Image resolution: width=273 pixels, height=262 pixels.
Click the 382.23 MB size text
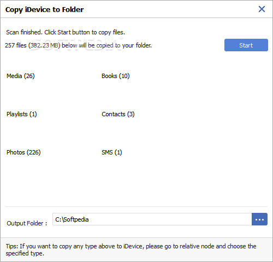[x=45, y=45]
